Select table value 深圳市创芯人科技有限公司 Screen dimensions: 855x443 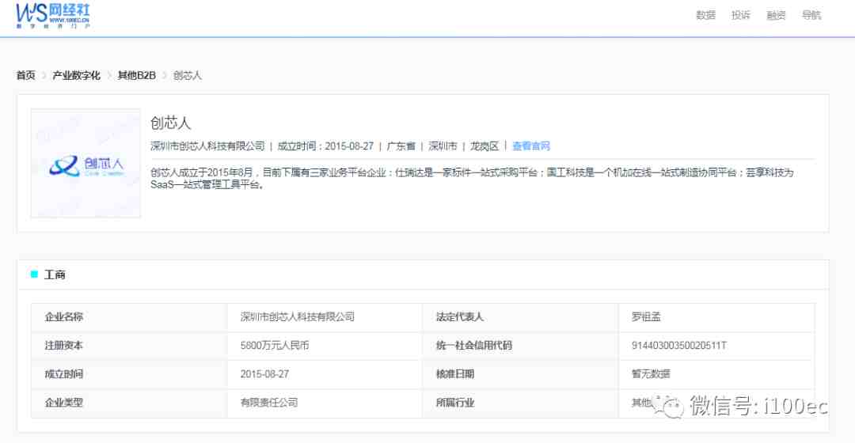pyautogui.click(x=297, y=316)
